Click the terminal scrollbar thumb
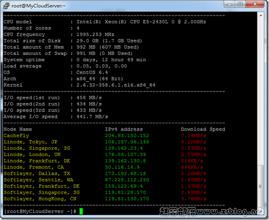This screenshot has width=269, height=220. [x=261, y=186]
